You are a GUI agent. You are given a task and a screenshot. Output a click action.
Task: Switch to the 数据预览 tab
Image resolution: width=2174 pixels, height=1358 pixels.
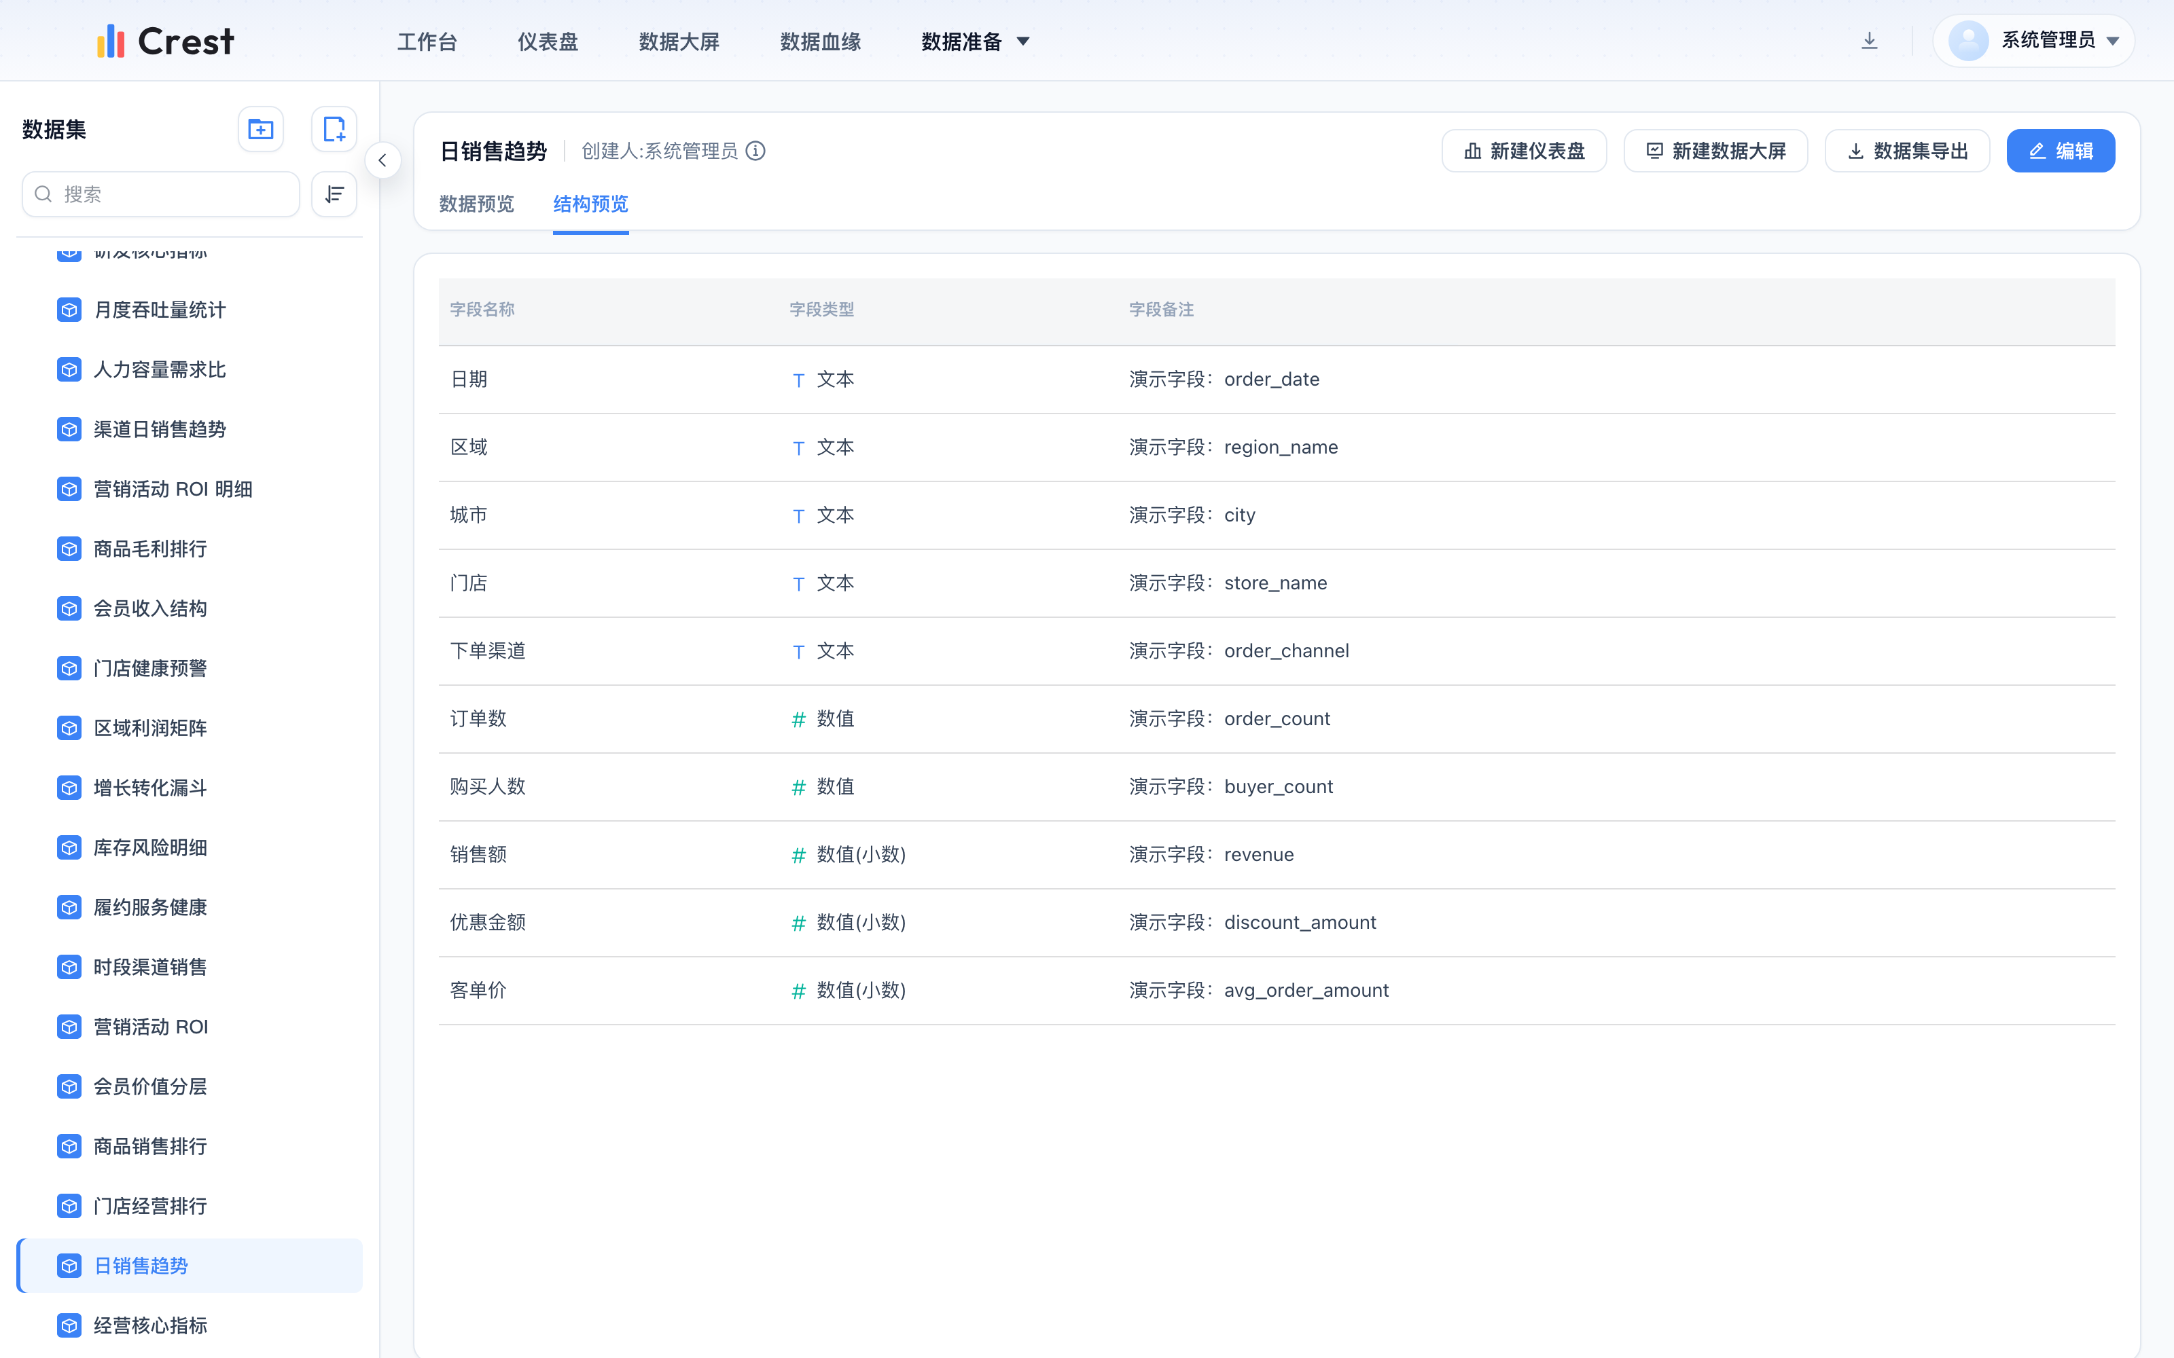[x=476, y=204]
